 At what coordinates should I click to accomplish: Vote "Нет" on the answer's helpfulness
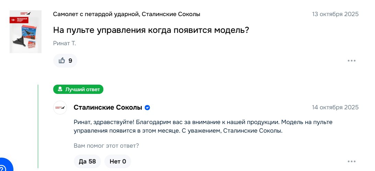(118, 161)
